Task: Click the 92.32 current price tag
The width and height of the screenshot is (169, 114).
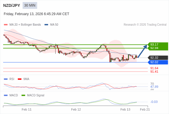Action: [x=158, y=58]
